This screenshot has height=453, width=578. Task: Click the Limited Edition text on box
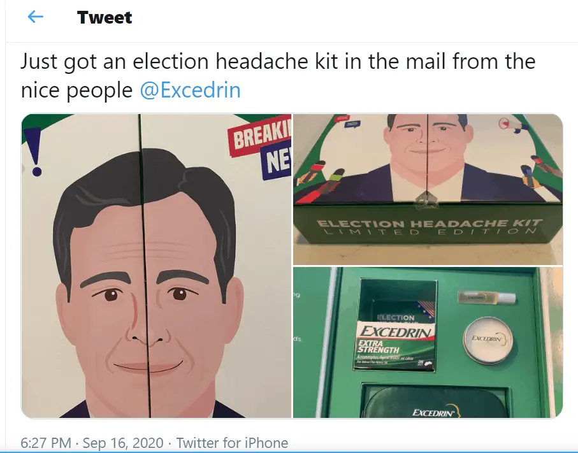point(430,232)
